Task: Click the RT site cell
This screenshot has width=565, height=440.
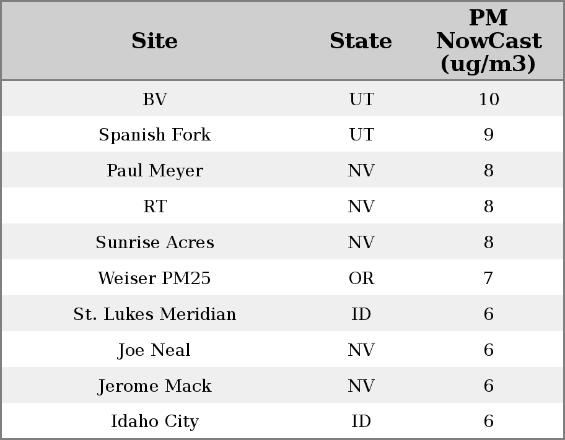Action: (155, 207)
